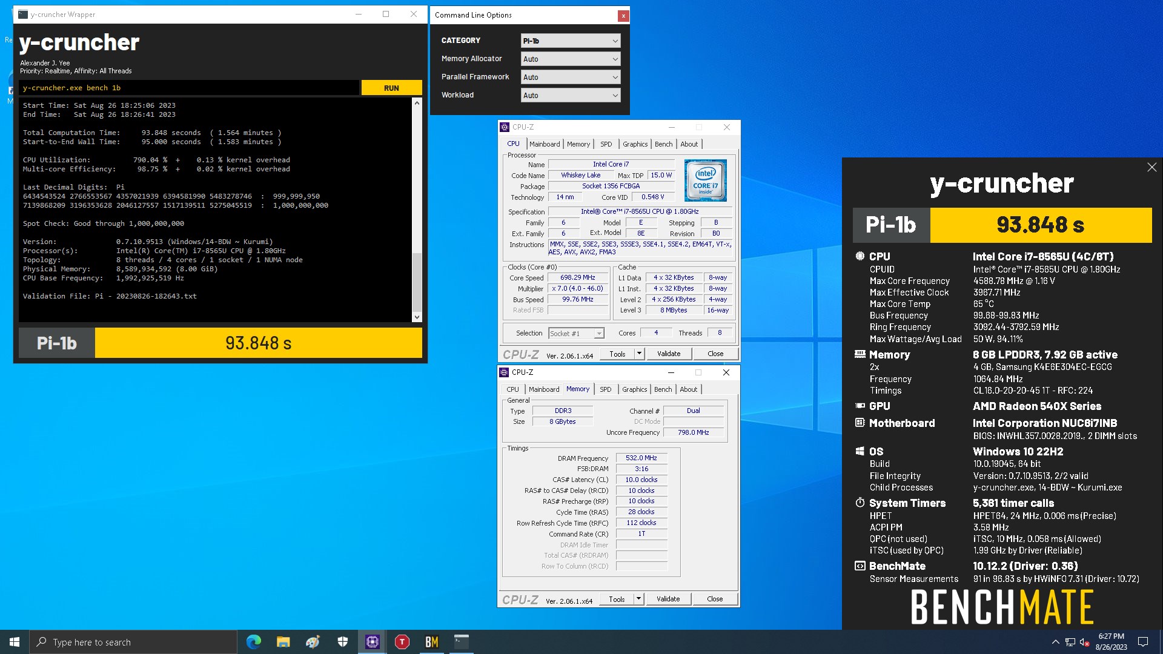Close the BenchMate result panel
Screen dimensions: 1163x654
click(x=1151, y=167)
